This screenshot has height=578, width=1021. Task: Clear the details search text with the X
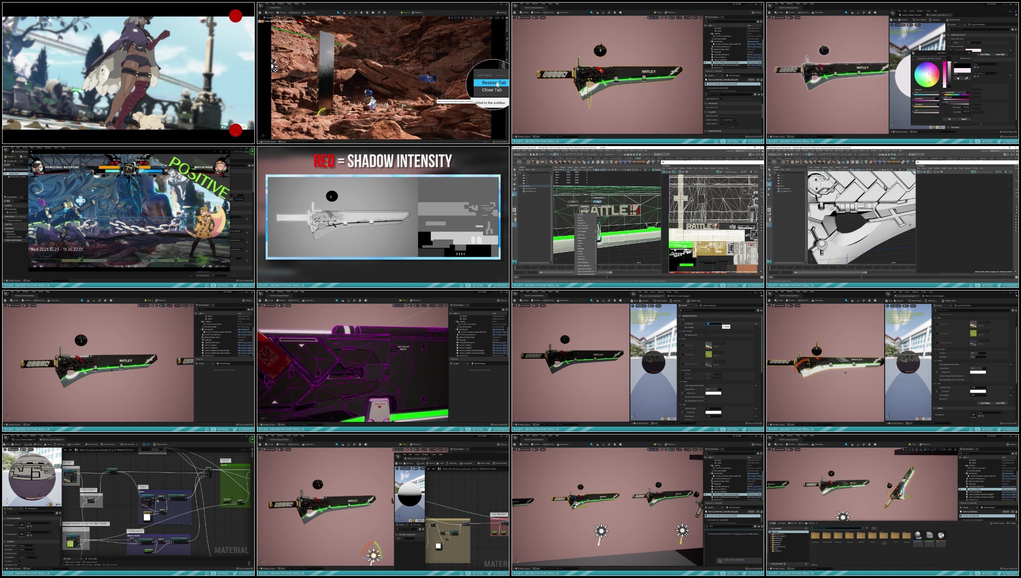point(707,526)
